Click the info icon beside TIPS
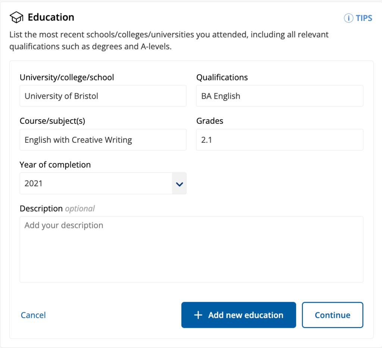382x348 pixels. [x=348, y=18]
